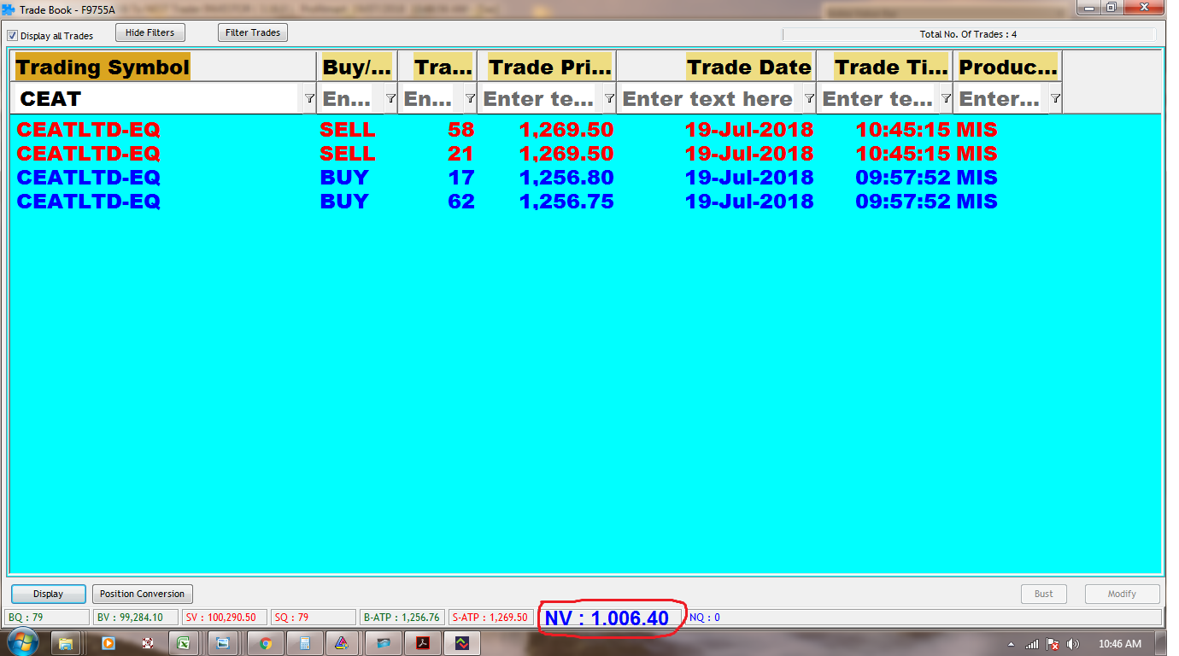
Task: Click the trade price 1,256.75 cell
Action: click(566, 202)
